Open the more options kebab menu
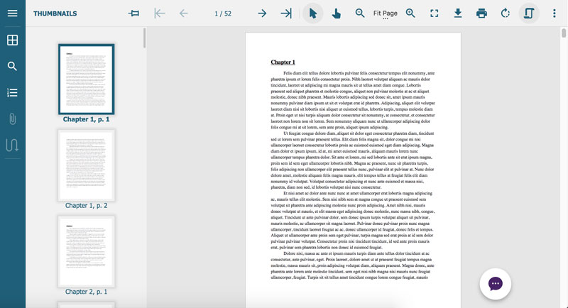Screen dimensions: 568x308 click(555, 13)
